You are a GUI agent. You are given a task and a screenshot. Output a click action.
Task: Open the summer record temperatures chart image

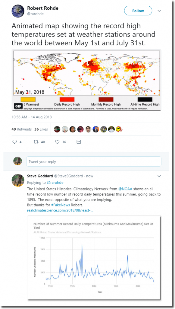point(94,258)
